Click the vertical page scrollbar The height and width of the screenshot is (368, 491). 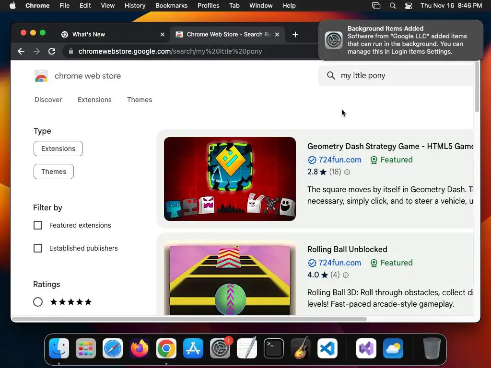click(477, 87)
